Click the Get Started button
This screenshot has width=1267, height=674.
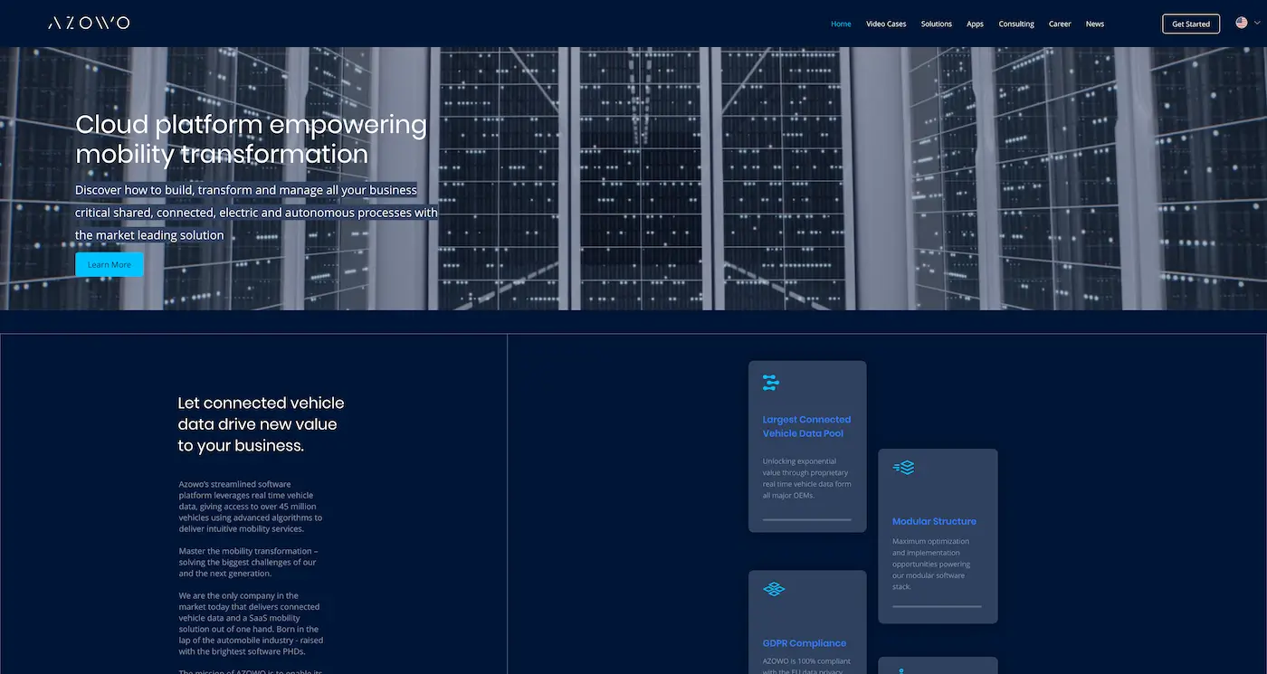pyautogui.click(x=1191, y=24)
